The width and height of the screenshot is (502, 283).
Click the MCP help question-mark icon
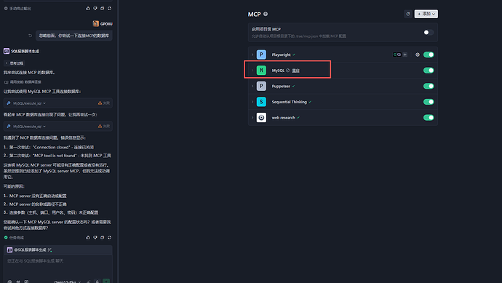coord(266,14)
